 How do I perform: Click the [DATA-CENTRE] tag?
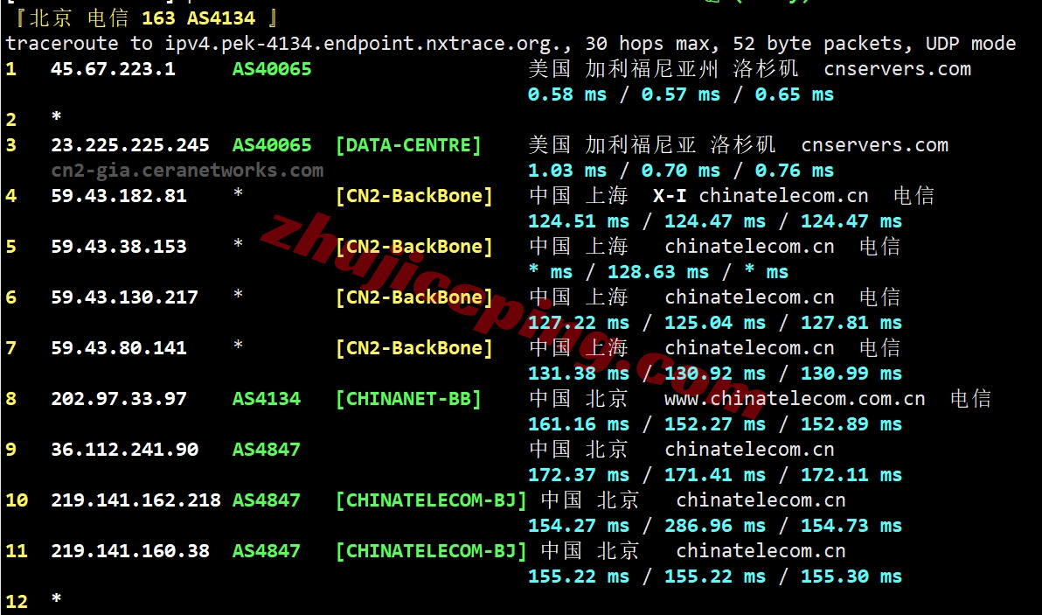408,145
